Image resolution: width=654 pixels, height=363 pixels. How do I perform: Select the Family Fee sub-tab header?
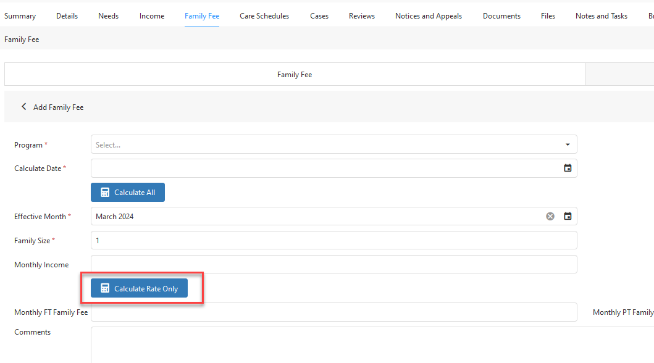click(295, 75)
